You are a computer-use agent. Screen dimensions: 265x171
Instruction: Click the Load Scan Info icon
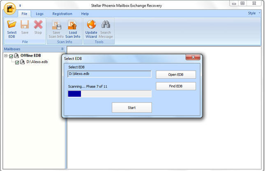tap(73, 25)
